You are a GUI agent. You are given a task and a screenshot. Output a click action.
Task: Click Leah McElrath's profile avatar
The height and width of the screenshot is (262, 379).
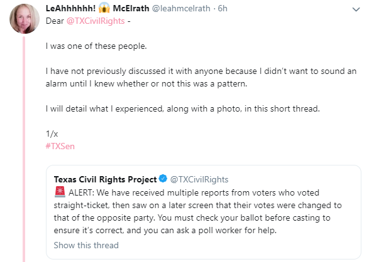click(23, 19)
